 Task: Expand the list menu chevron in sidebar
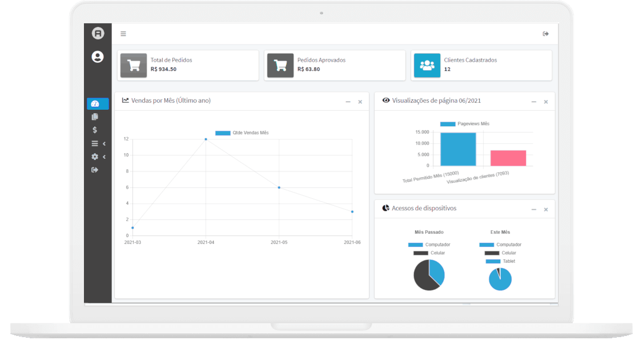[x=104, y=143]
